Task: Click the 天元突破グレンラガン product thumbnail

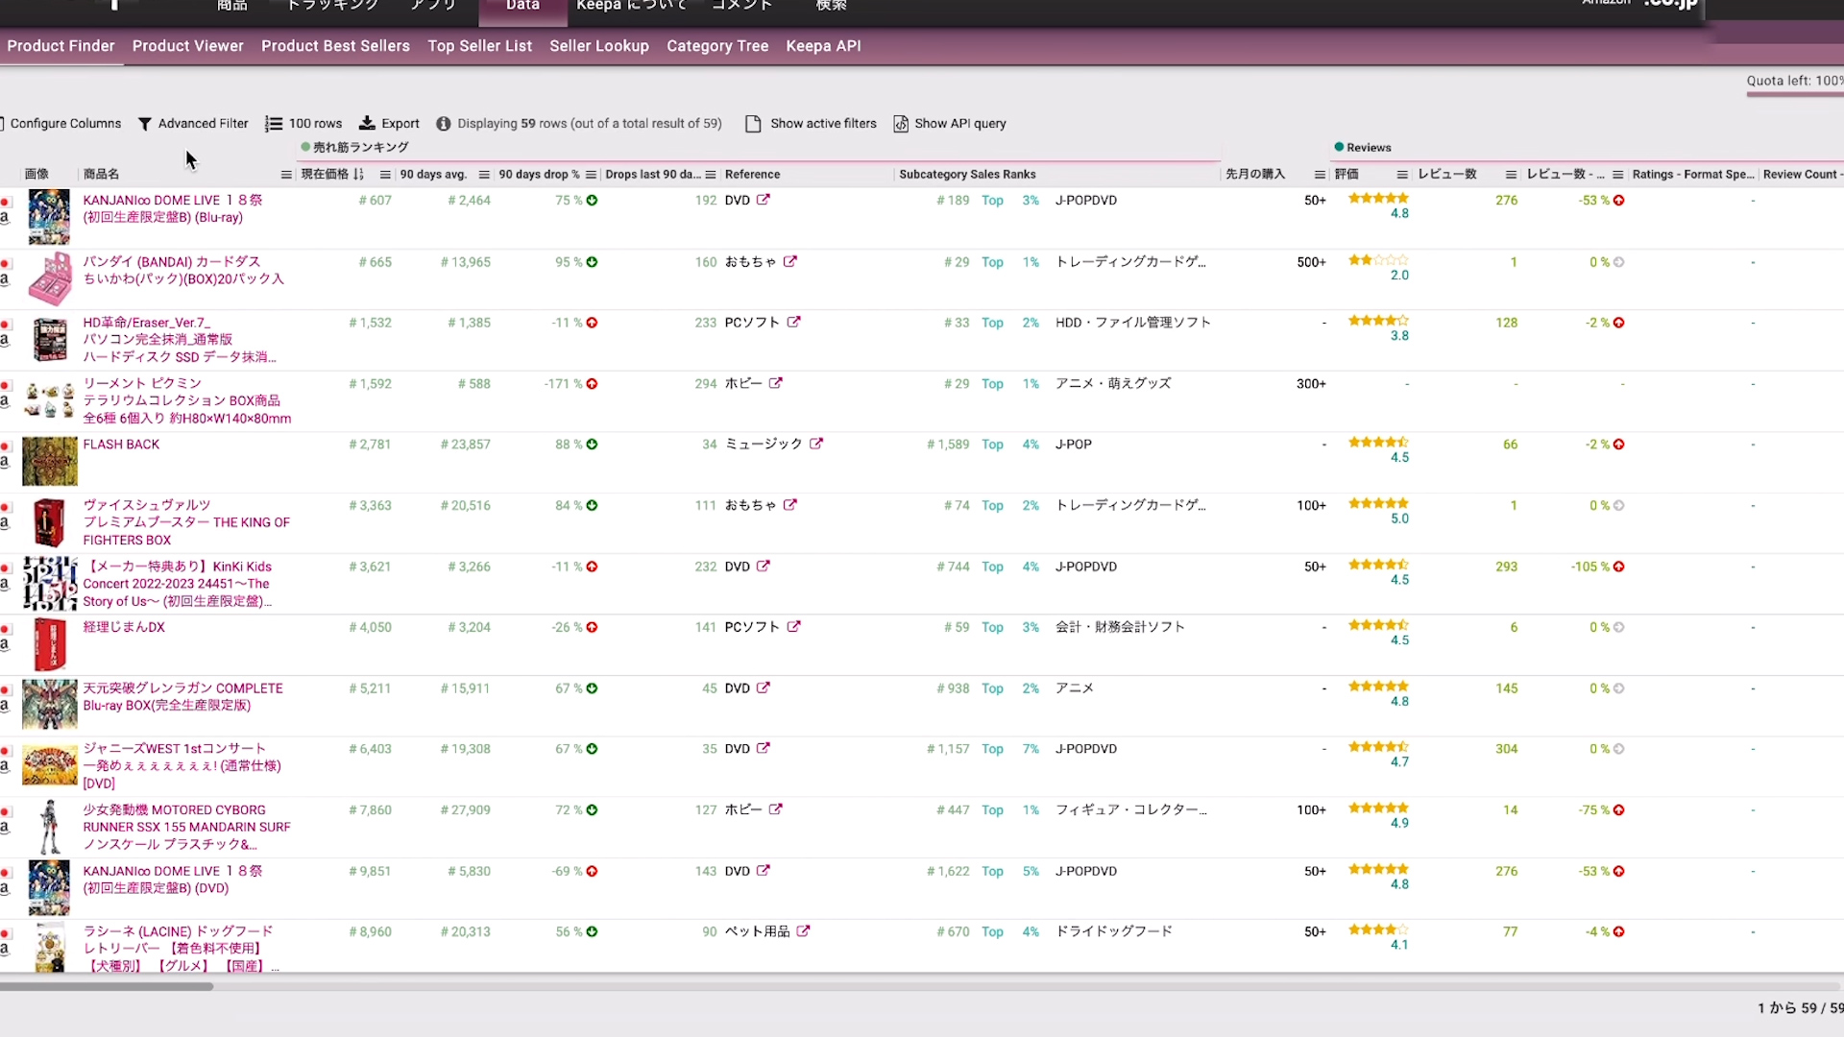Action: (49, 704)
